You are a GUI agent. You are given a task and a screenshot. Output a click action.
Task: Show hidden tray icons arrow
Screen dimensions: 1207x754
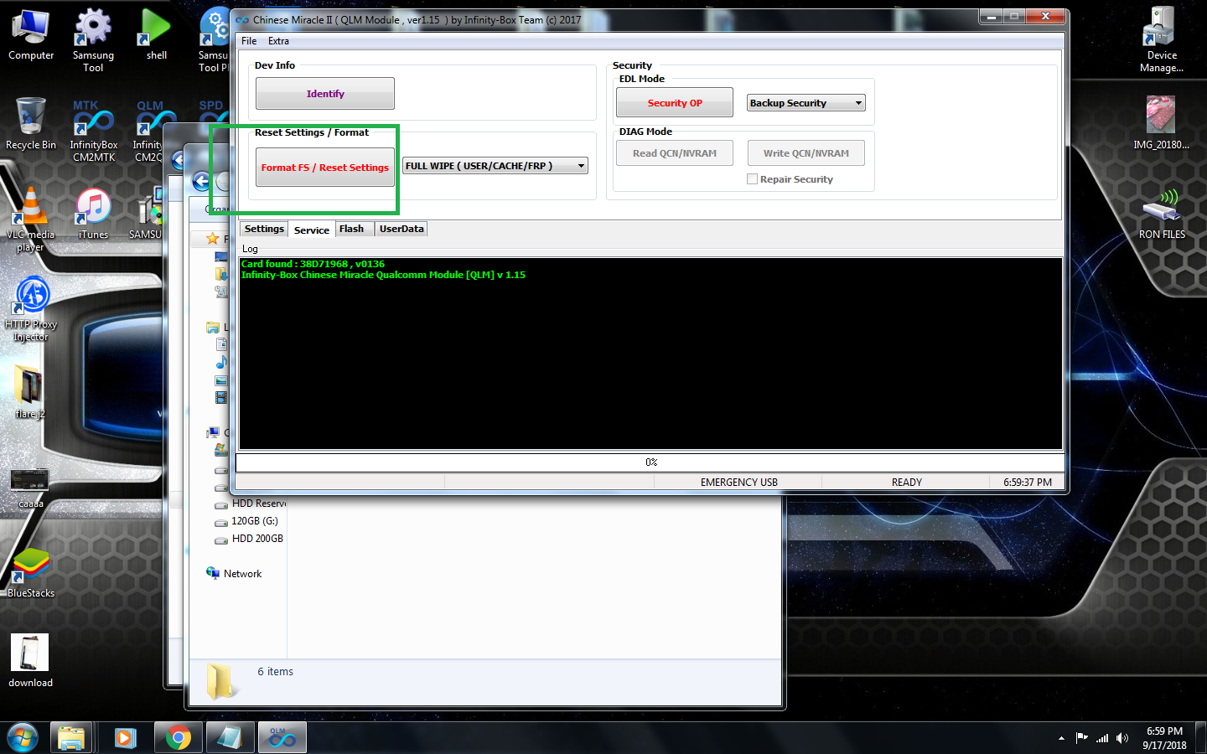pyautogui.click(x=1061, y=738)
